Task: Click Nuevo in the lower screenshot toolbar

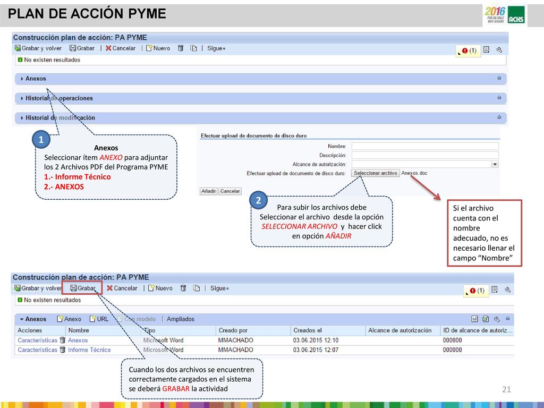Action: [x=160, y=288]
